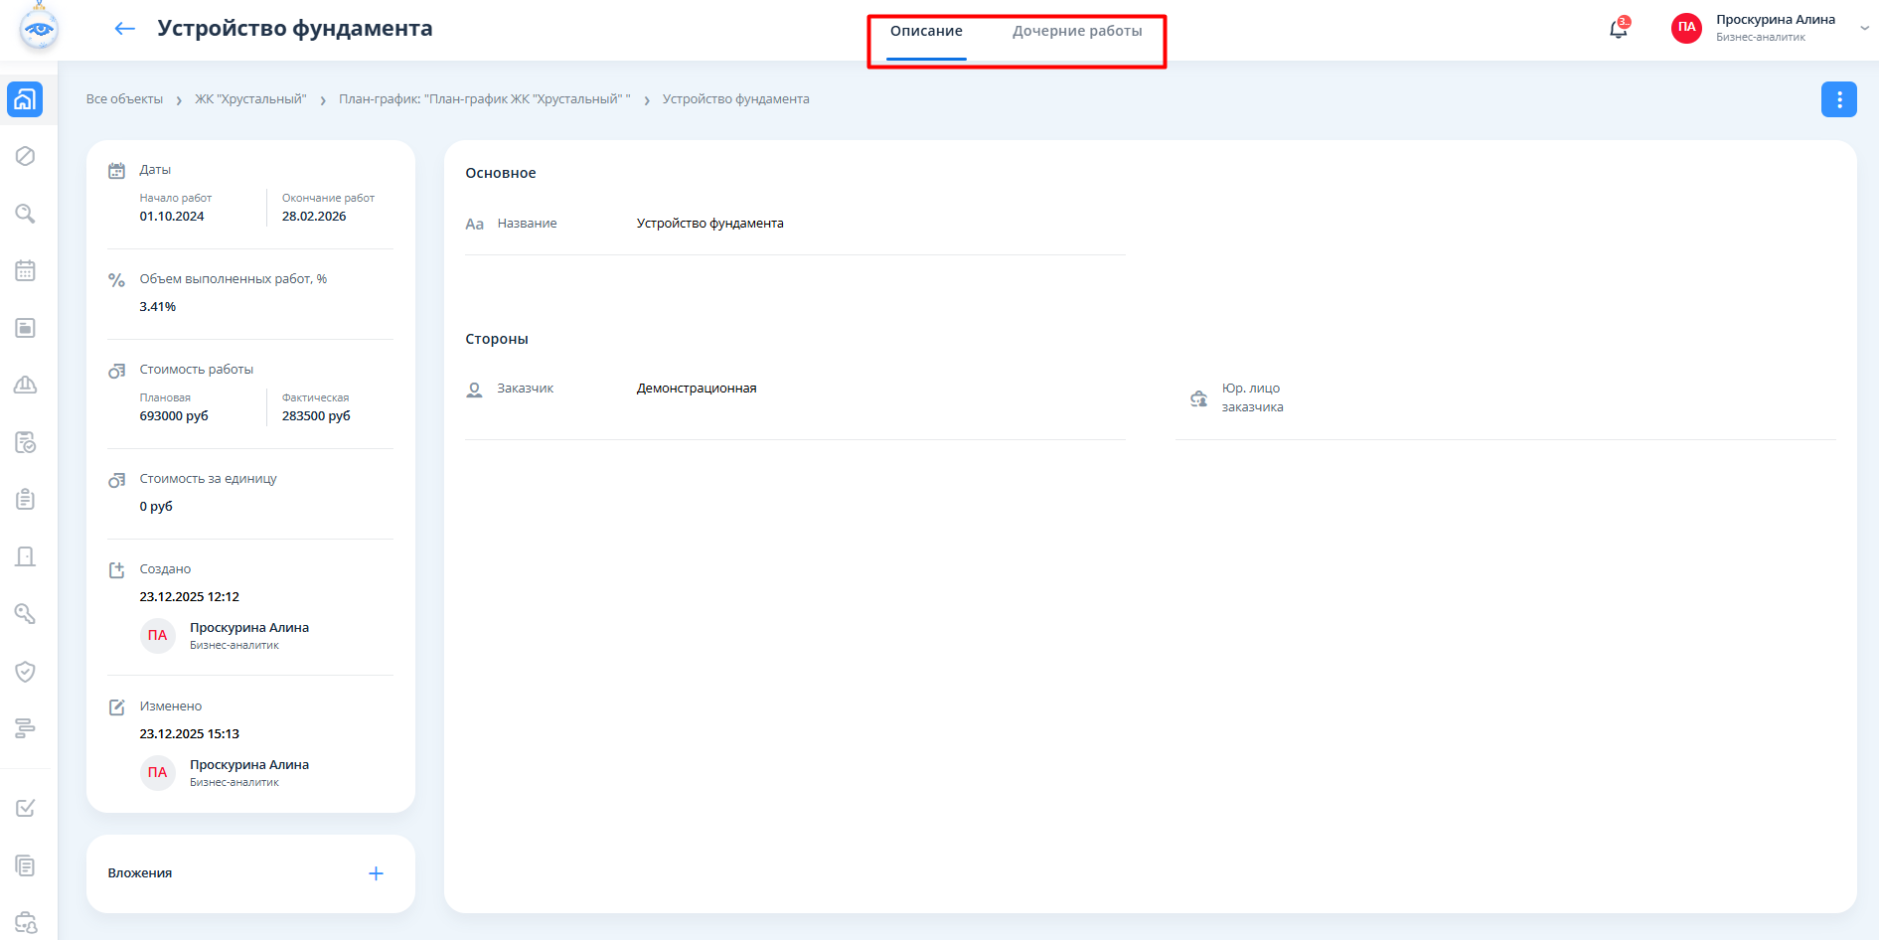Open the ЖК "Хрустальный" breadcrumb link
The width and height of the screenshot is (1879, 940).
[x=250, y=99]
